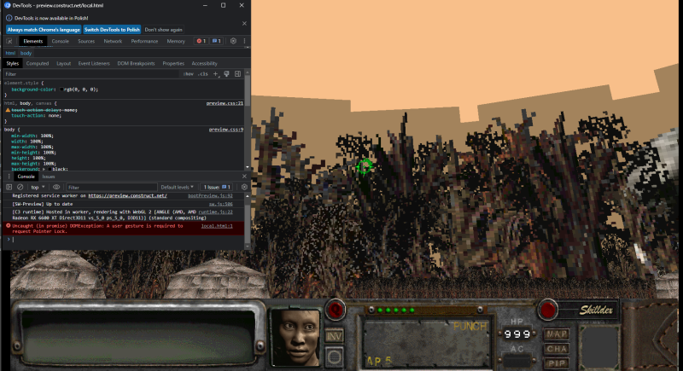
Task: Switch to the Elements tab
Action: [x=33, y=41]
